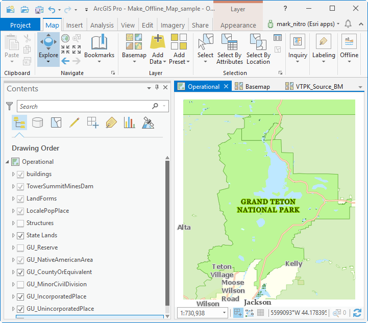Expand the GU_UnincorporatedPlace layer

pos(13,309)
